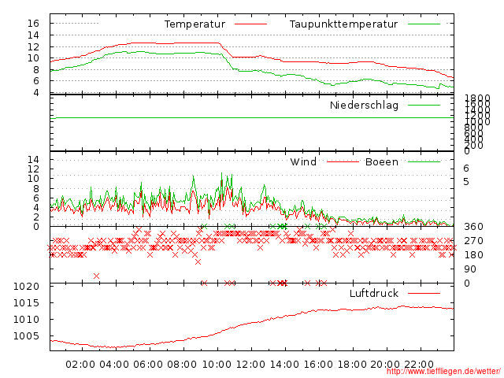This screenshot has width=504, height=378.
Task: Click the 16:00 time axis label
Action: pos(318,365)
